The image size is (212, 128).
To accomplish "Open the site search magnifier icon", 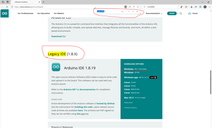I will coord(180,13).
